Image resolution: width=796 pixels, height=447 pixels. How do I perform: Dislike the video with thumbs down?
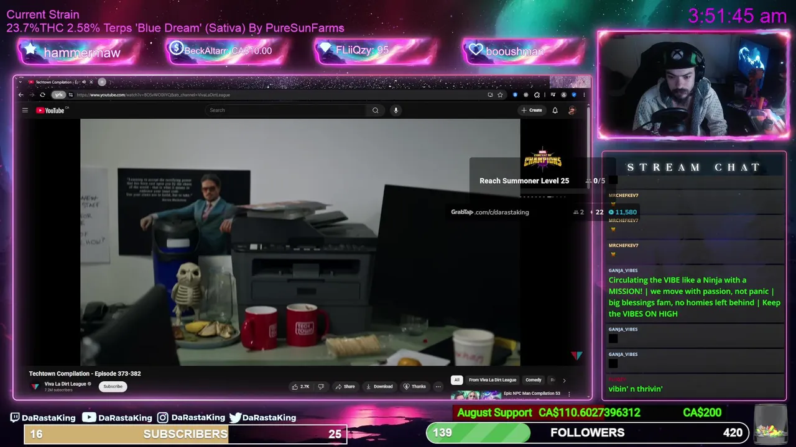(321, 386)
